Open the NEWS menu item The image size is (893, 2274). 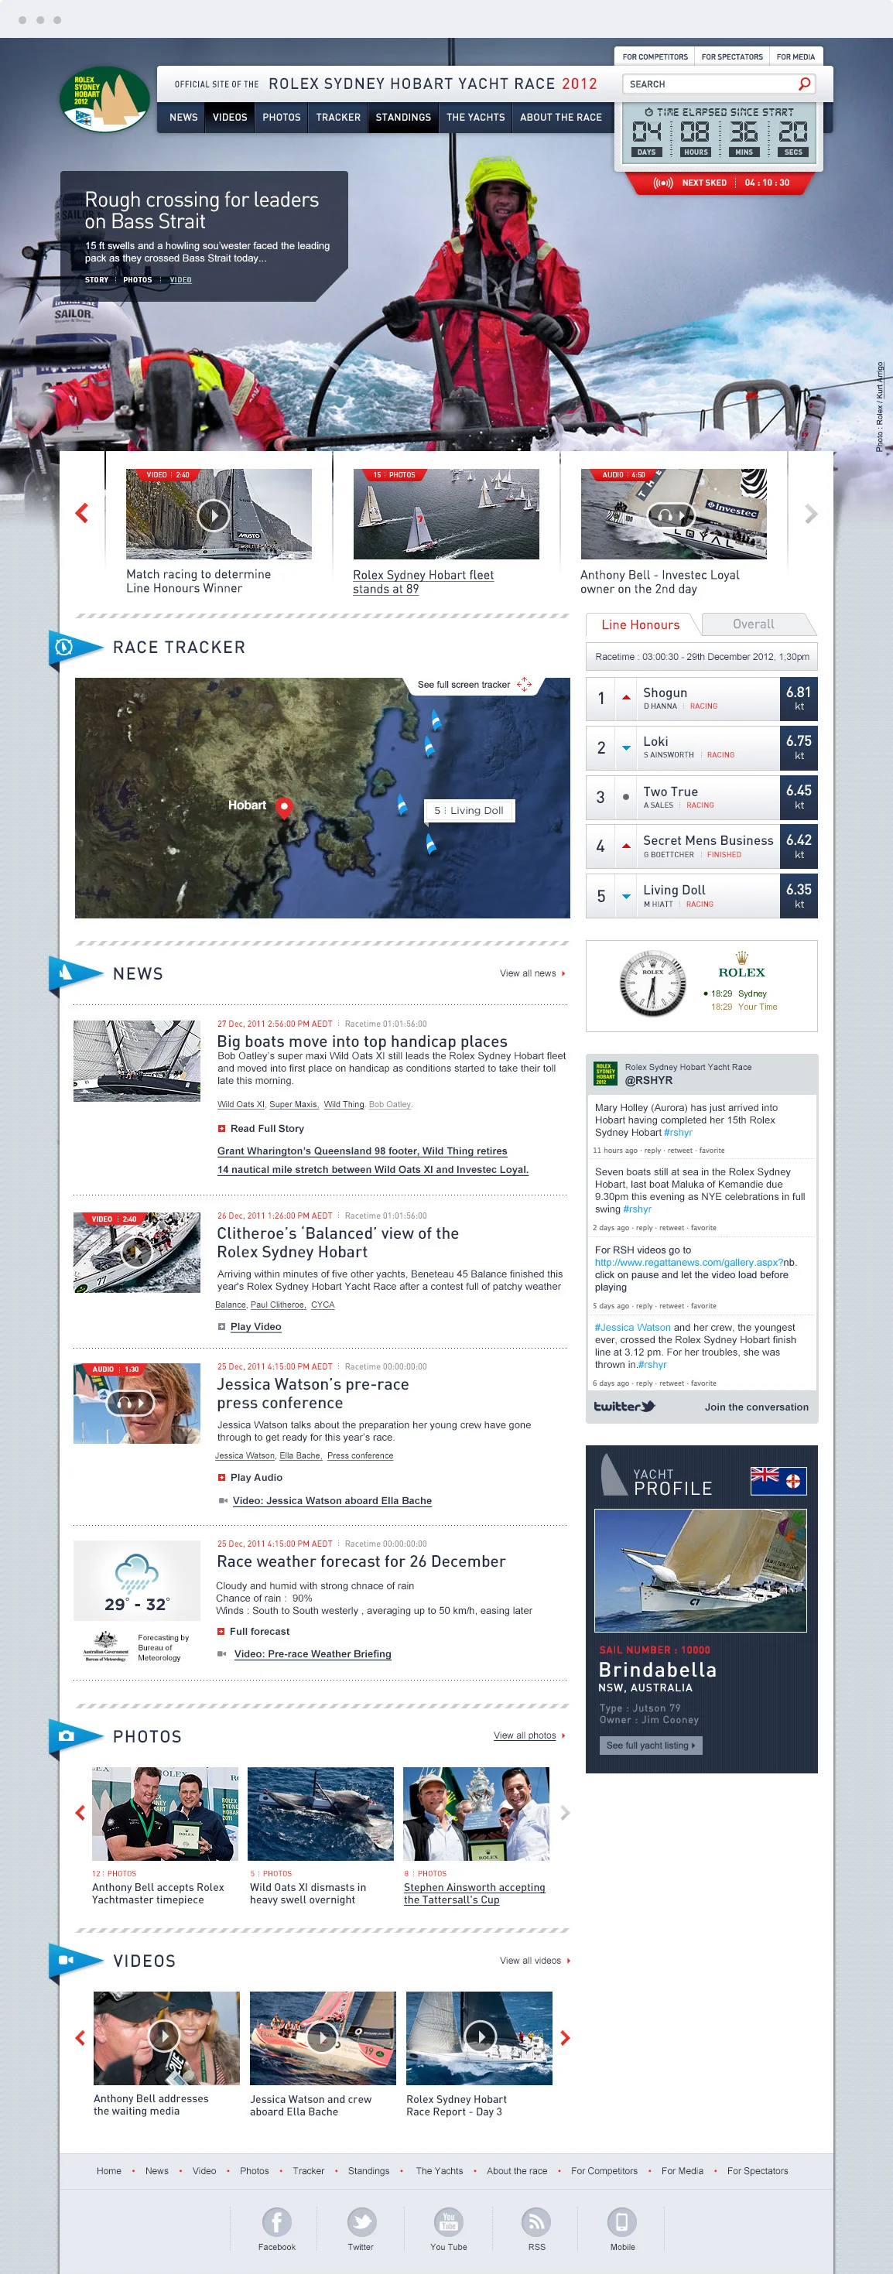point(183,118)
